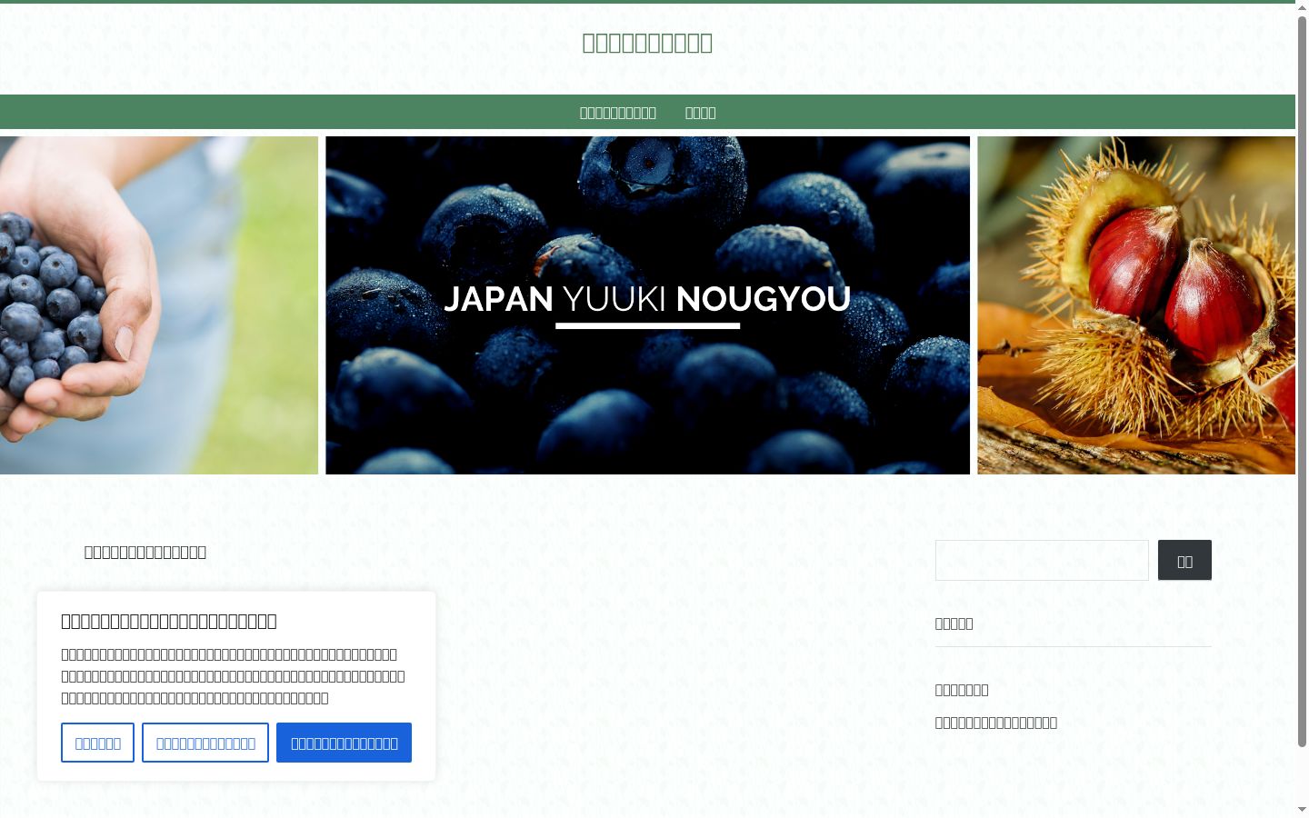The width and height of the screenshot is (1309, 818).
Task: Click the page's vertical scrollbar thumb
Action: [1302, 382]
